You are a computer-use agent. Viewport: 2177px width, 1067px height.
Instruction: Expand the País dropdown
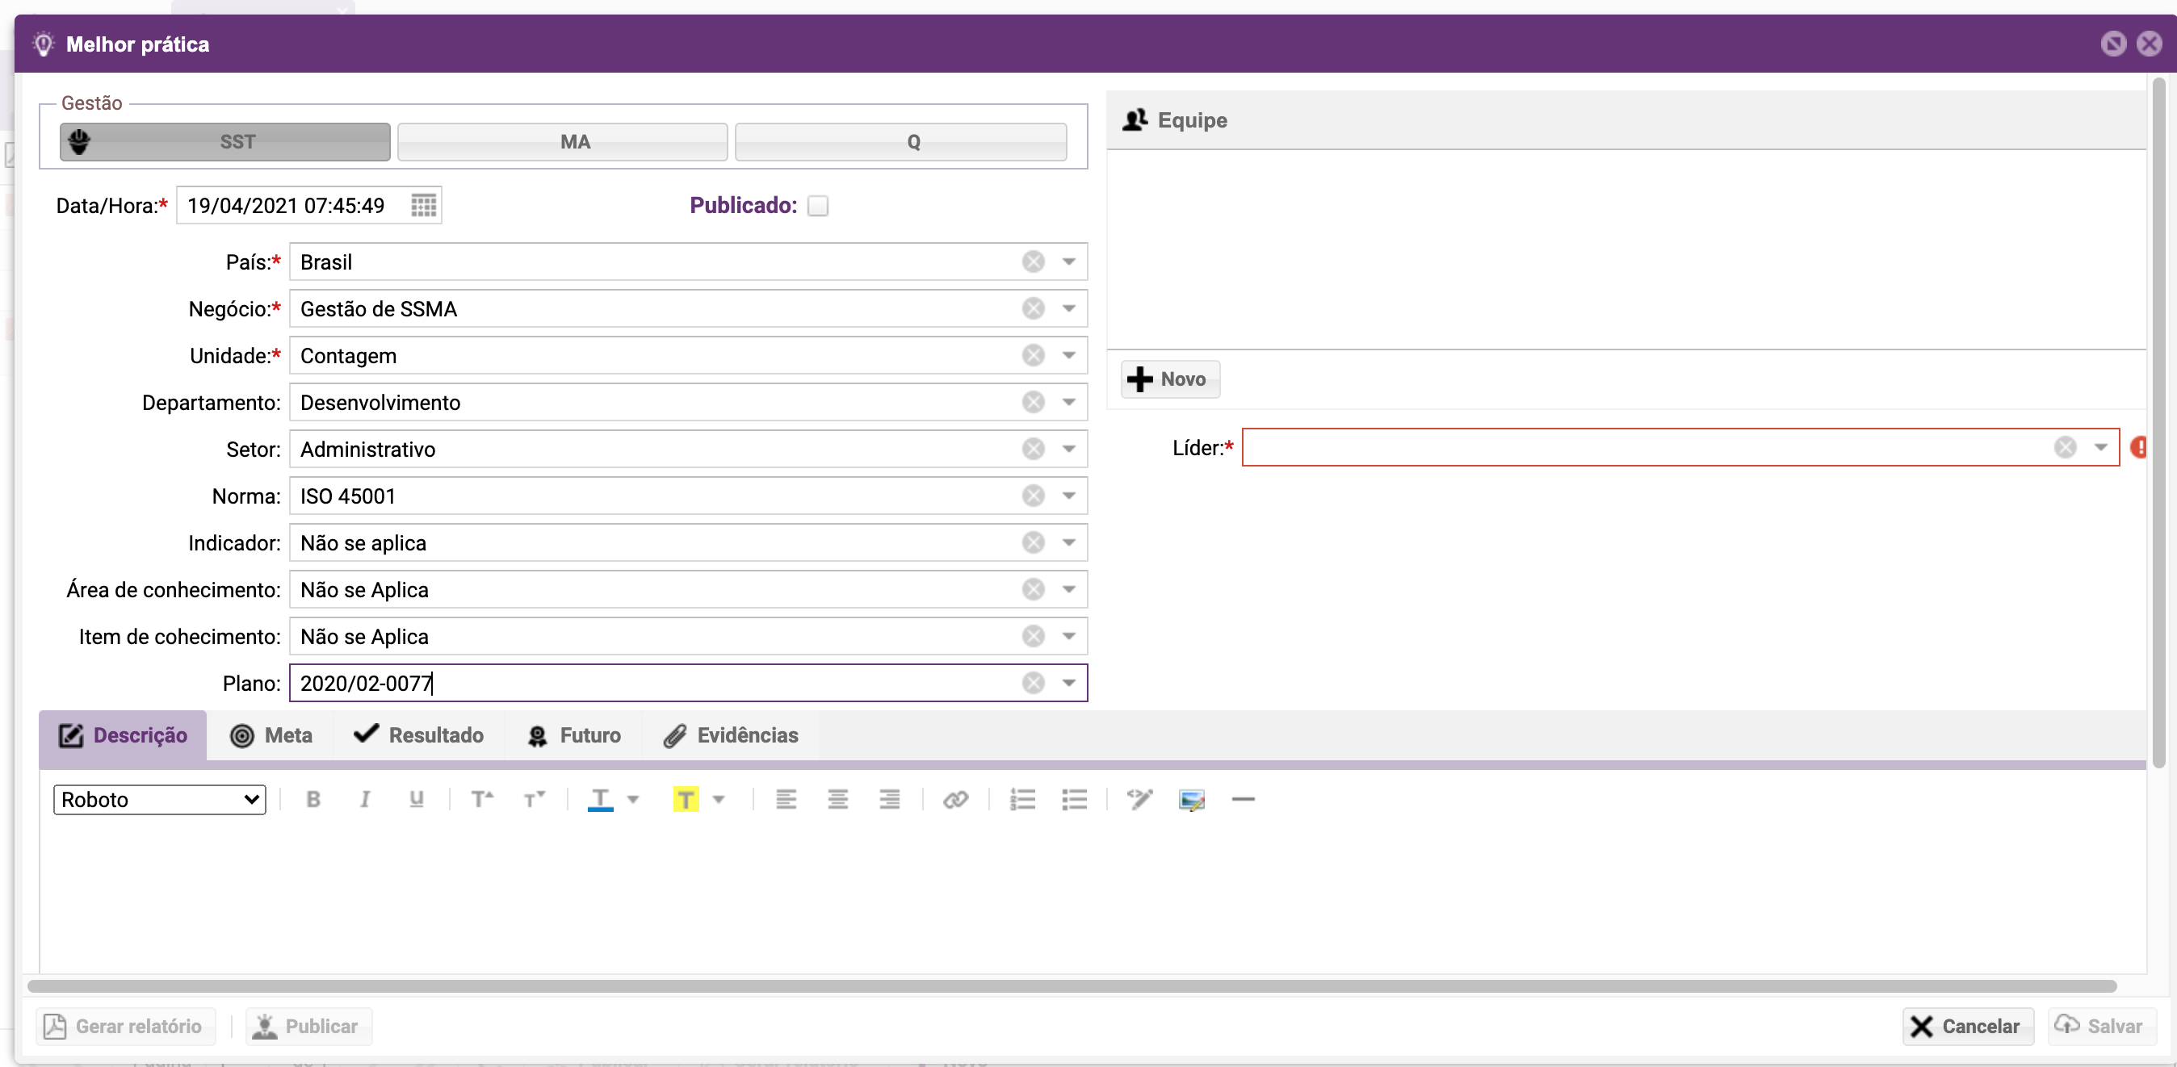pyautogui.click(x=1068, y=262)
